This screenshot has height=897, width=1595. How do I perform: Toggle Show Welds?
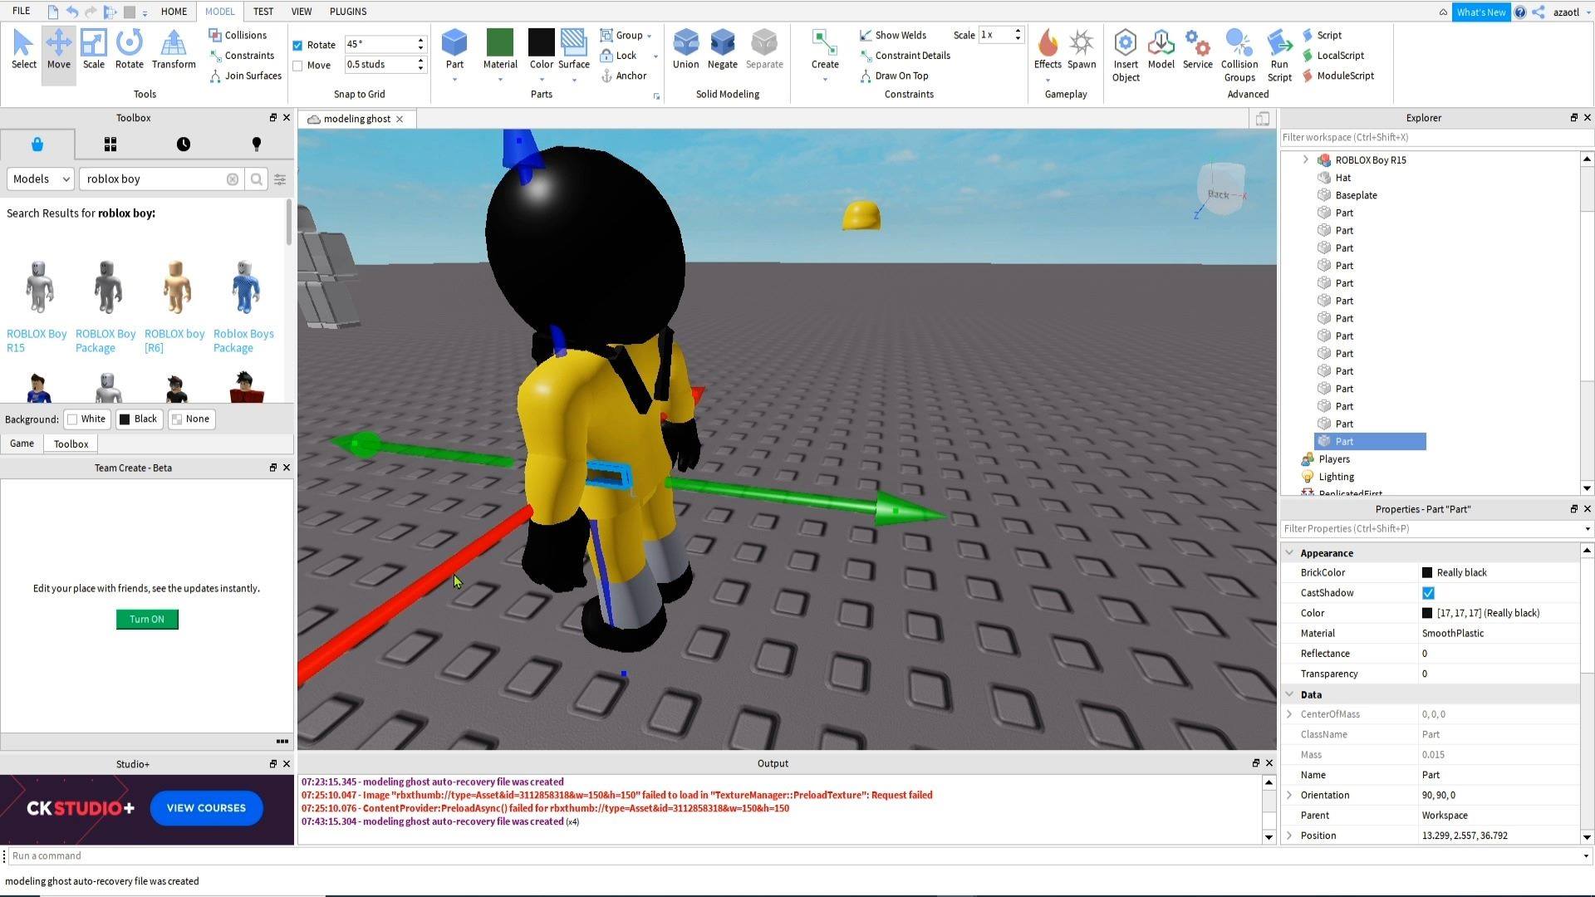pyautogui.click(x=893, y=35)
